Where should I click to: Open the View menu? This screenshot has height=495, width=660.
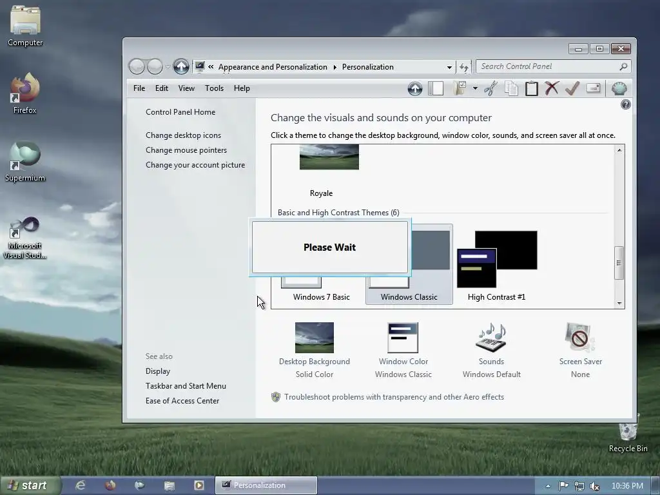click(x=186, y=88)
